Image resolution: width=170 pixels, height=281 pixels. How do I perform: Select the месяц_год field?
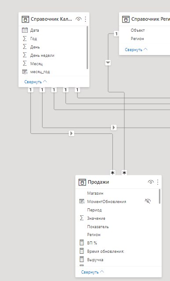tap(40, 72)
